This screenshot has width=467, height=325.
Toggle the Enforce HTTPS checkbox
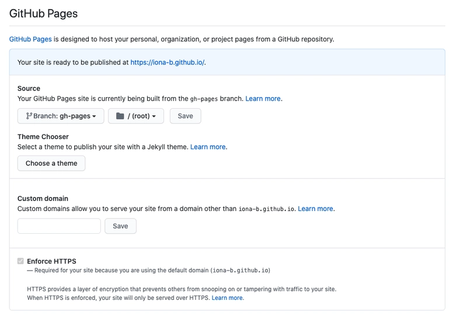coord(20,261)
